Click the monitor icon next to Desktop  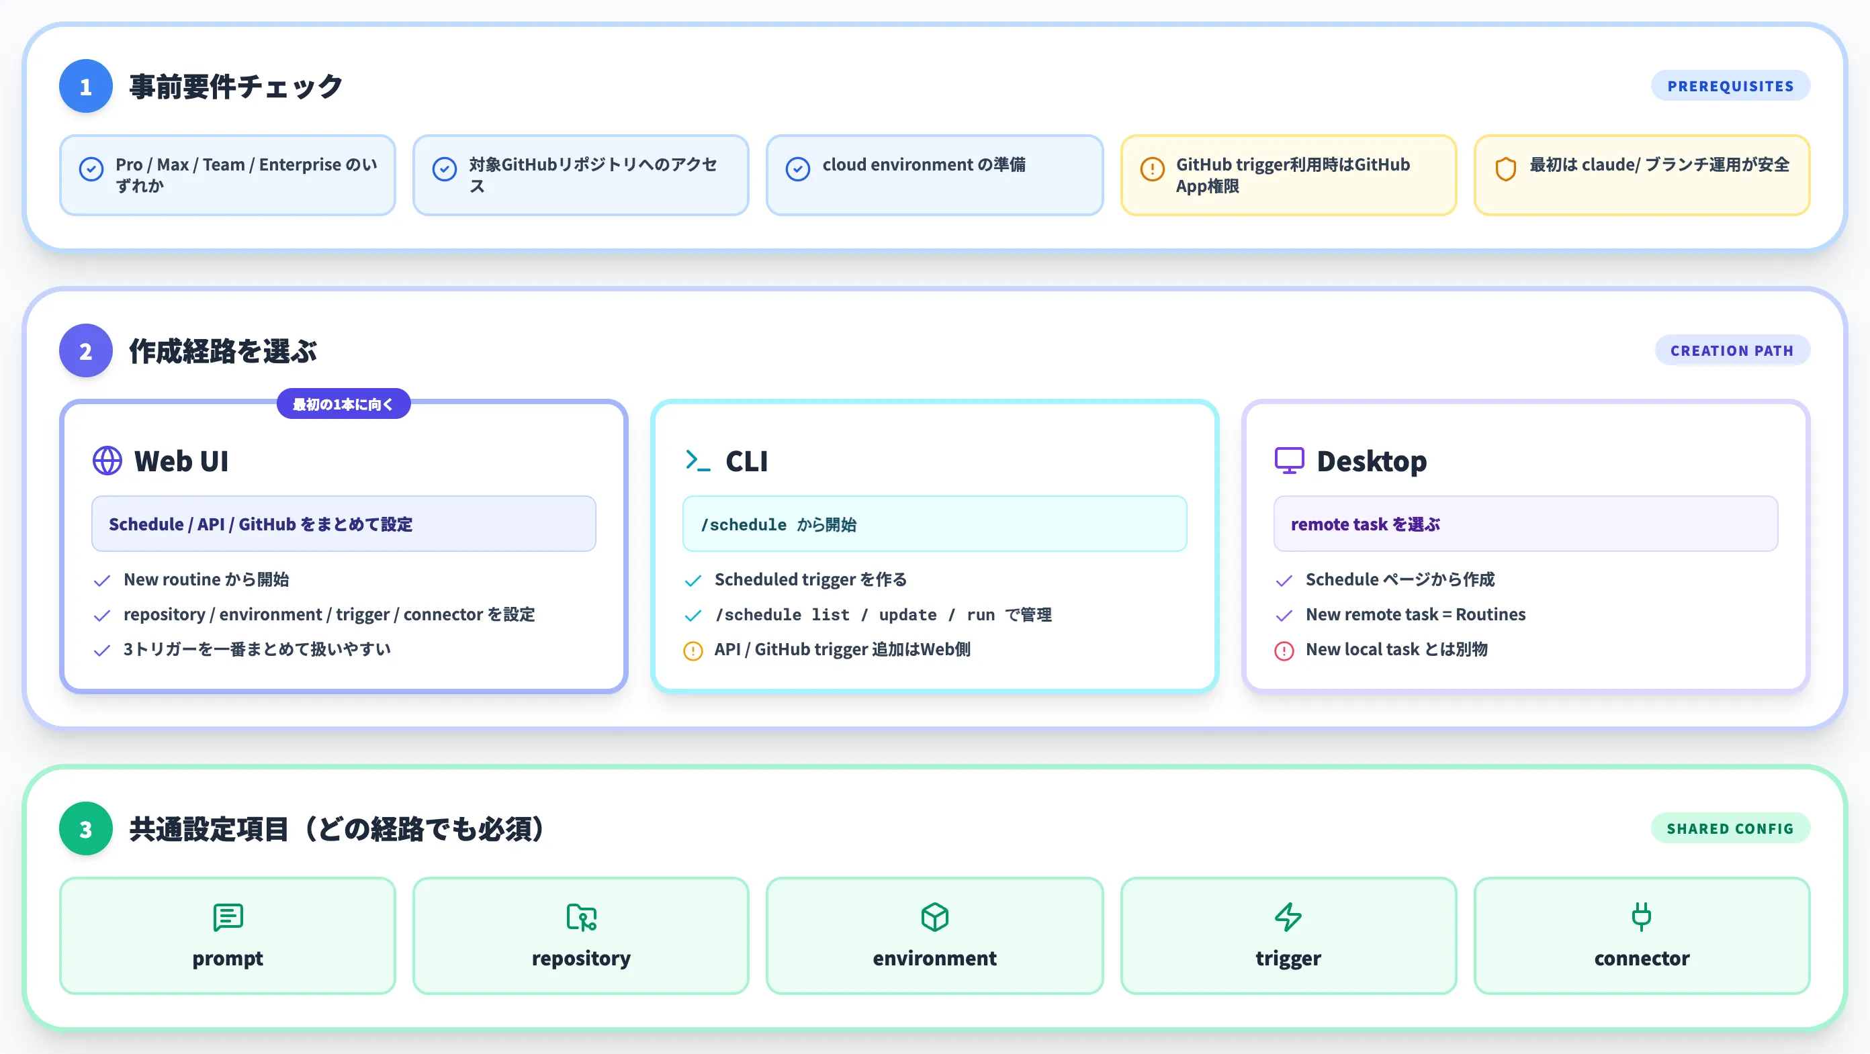click(x=1289, y=461)
